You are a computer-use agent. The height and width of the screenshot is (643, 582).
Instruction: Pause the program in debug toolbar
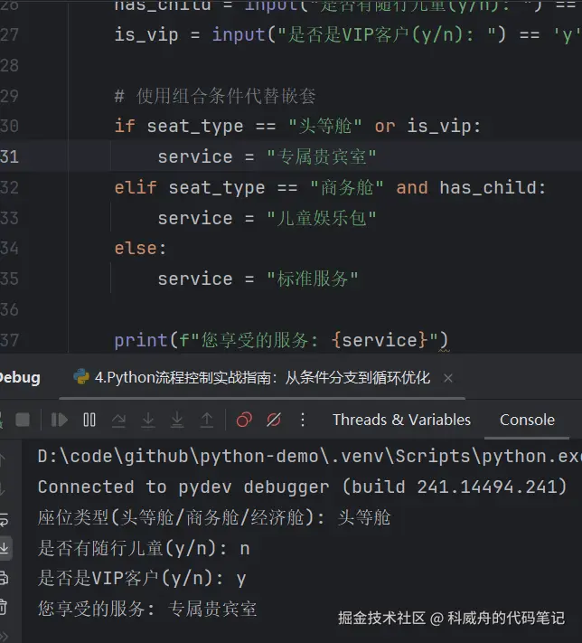[89, 420]
